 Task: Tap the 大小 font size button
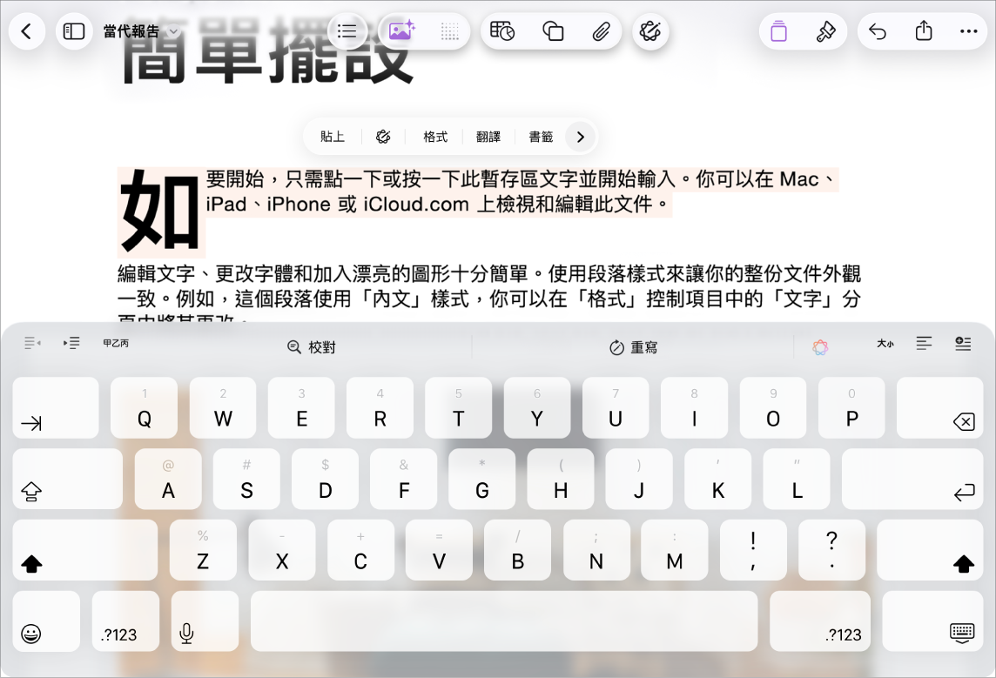(885, 344)
